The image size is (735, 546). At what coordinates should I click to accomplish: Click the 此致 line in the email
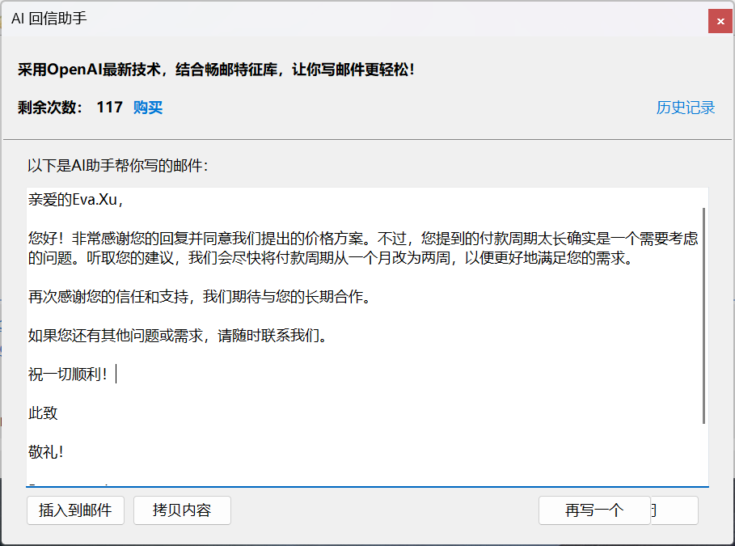click(x=43, y=413)
